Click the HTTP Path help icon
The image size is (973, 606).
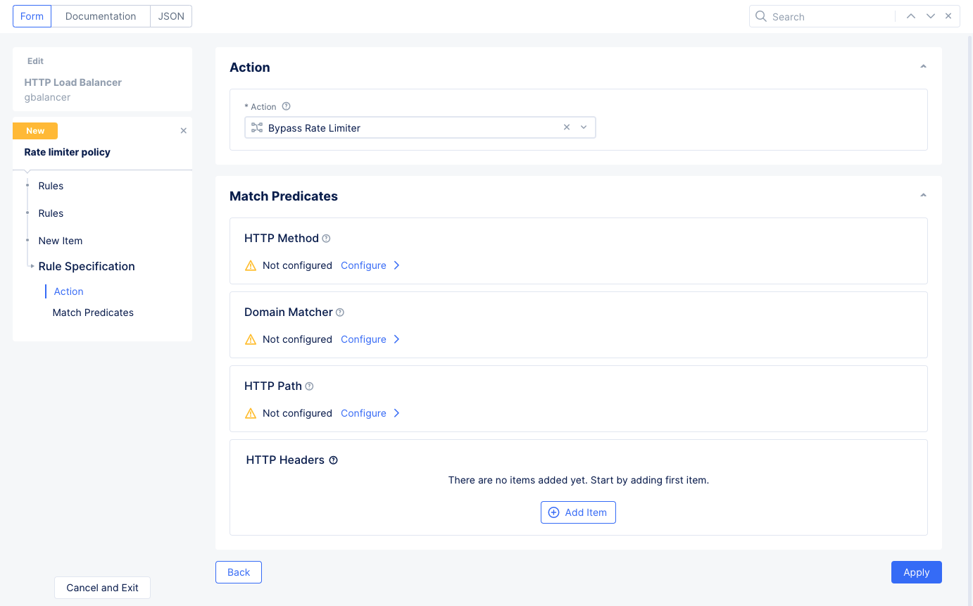point(309,386)
